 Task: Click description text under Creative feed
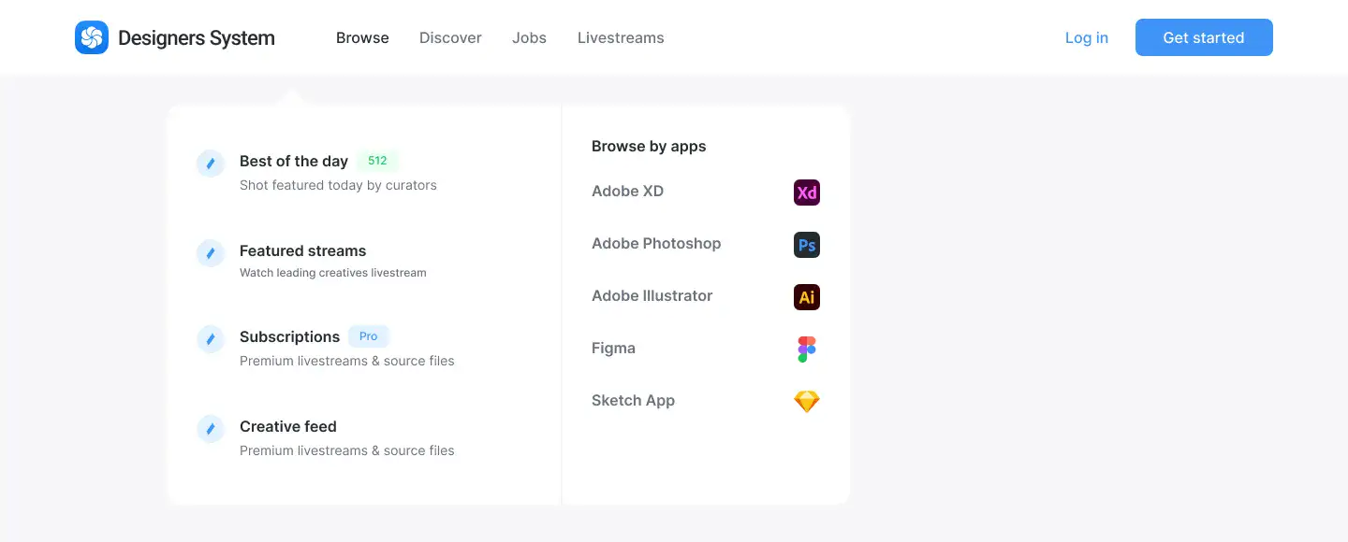click(347, 450)
